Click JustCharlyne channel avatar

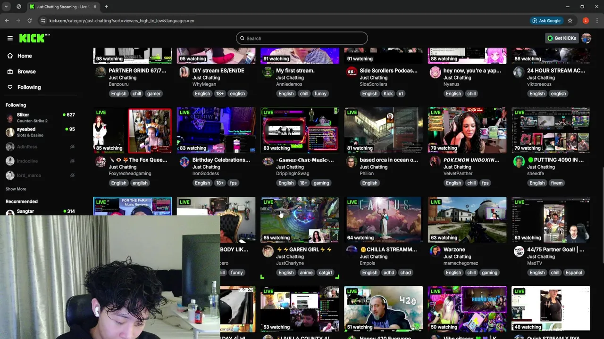pyautogui.click(x=268, y=251)
